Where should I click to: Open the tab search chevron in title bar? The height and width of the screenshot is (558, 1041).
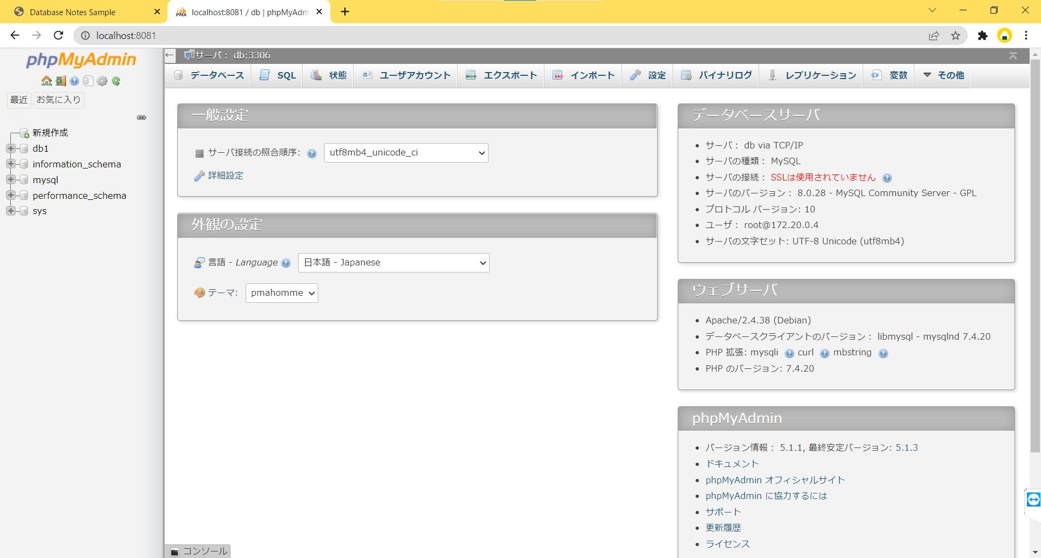point(933,10)
